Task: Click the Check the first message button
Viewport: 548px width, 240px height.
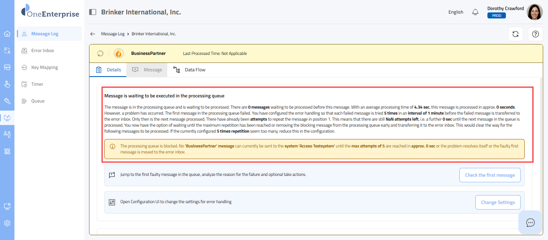Action: [490, 175]
